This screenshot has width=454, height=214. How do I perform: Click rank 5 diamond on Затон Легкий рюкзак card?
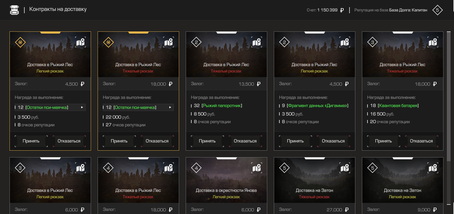point(373,168)
